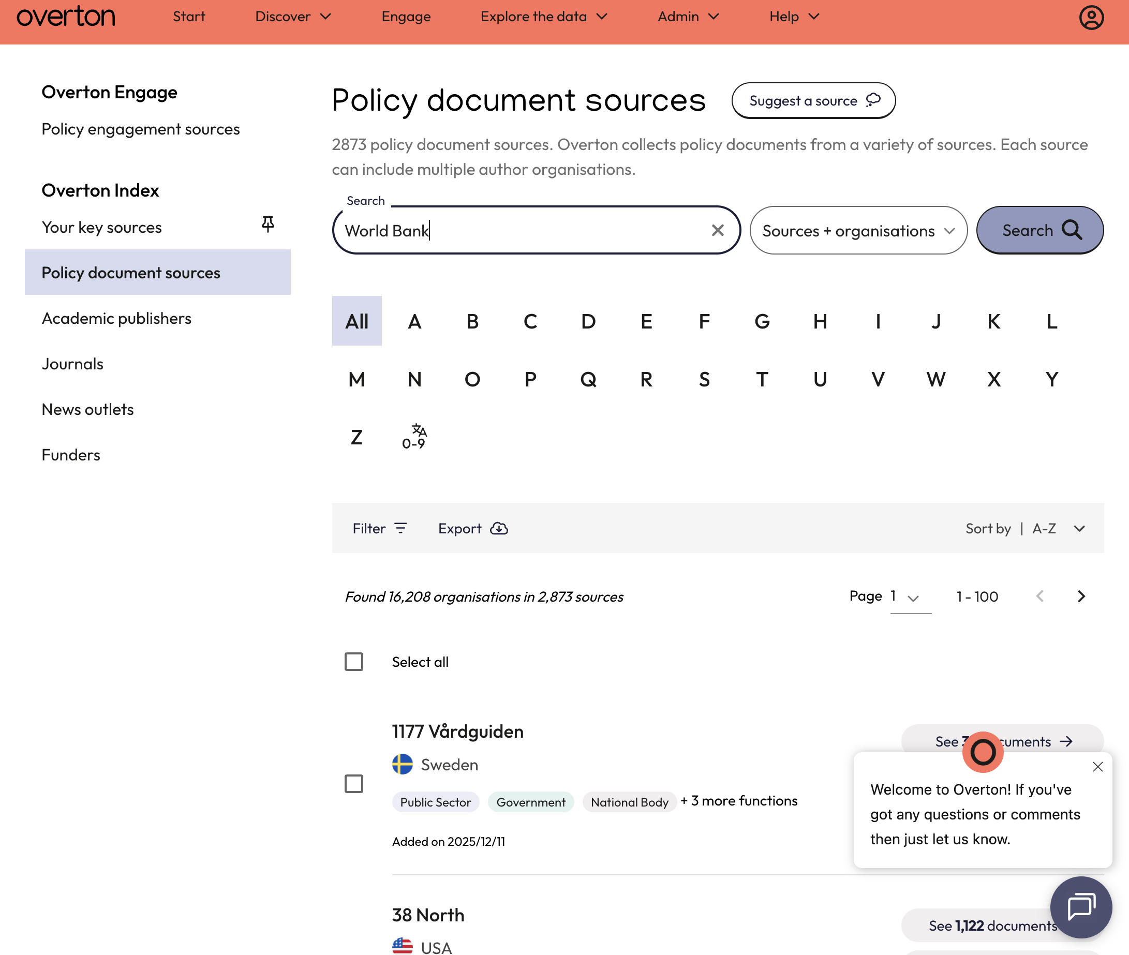The height and width of the screenshot is (955, 1129).
Task: Expand the Help menu
Action: tap(794, 17)
